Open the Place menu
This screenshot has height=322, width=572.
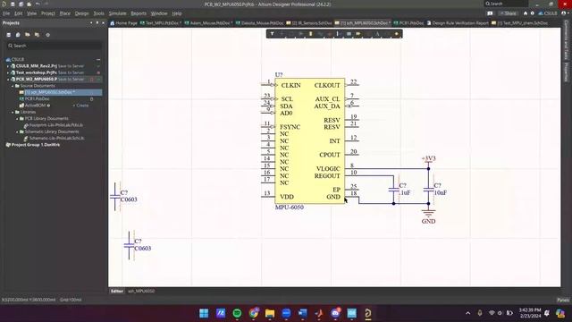65,13
